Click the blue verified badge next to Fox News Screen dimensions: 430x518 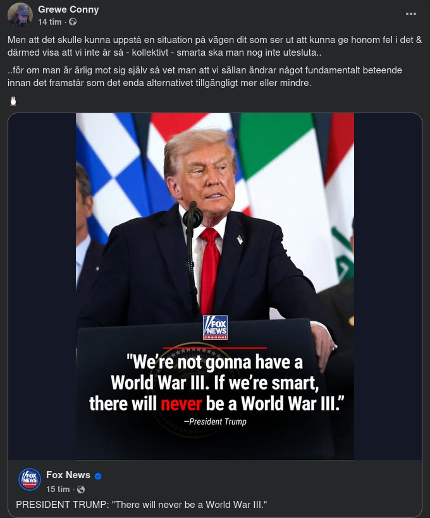coord(98,476)
